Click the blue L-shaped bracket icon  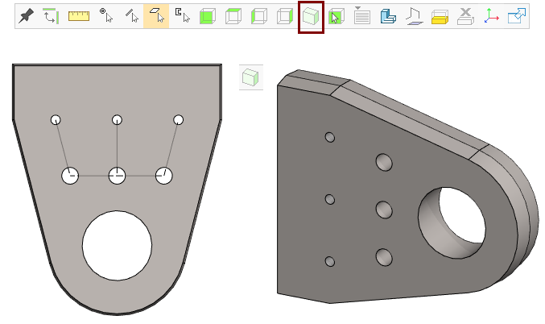tap(388, 16)
